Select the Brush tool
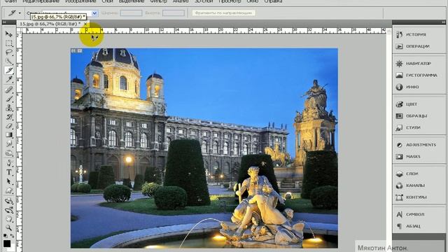The image size is (448, 252). tap(8, 99)
